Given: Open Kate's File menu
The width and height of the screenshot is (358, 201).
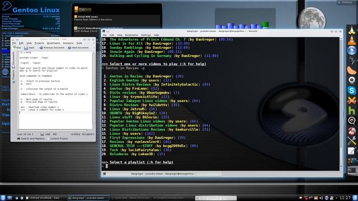Looking at the screenshot, I should pyautogui.click(x=14, y=43).
